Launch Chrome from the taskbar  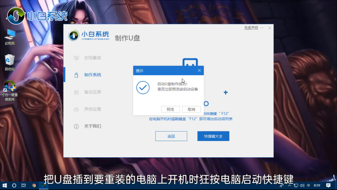coord(34,185)
